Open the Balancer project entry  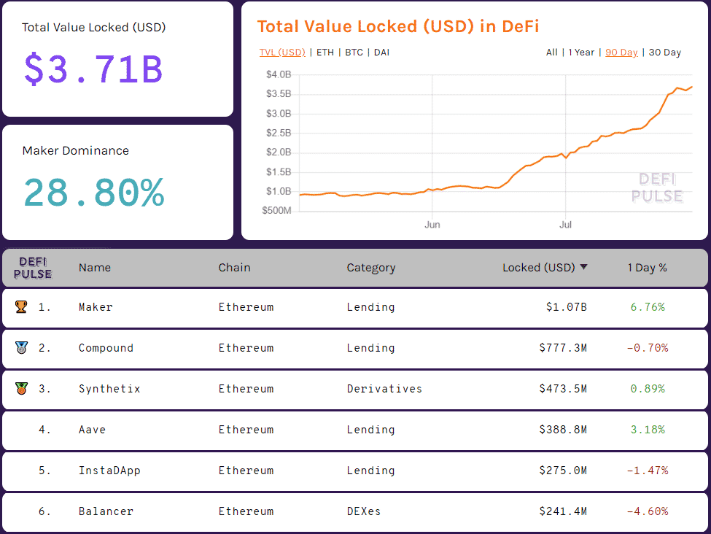click(x=106, y=511)
